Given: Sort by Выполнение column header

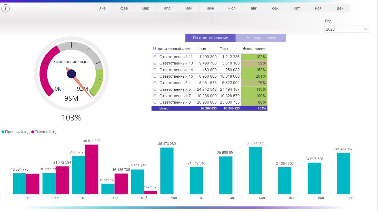Looking at the screenshot, I should tap(254, 49).
